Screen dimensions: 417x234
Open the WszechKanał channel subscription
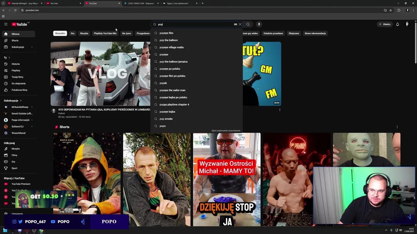coord(19,133)
